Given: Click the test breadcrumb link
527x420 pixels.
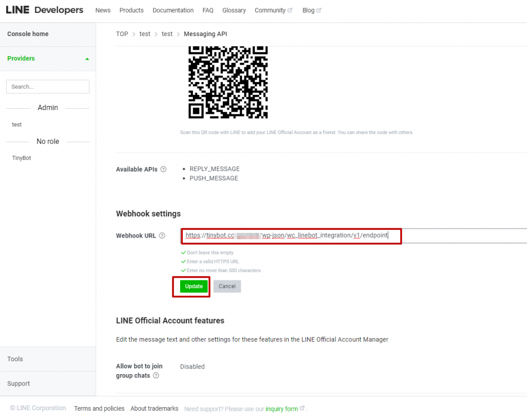Looking at the screenshot, I should tap(145, 33).
